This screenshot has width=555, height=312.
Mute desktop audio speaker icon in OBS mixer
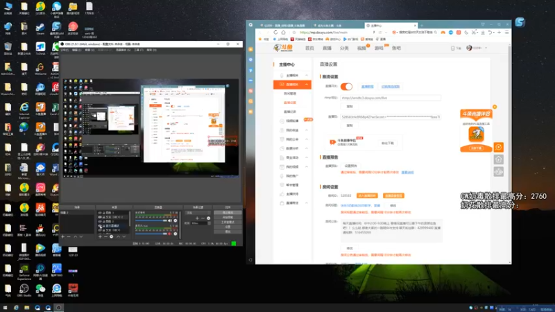click(170, 220)
